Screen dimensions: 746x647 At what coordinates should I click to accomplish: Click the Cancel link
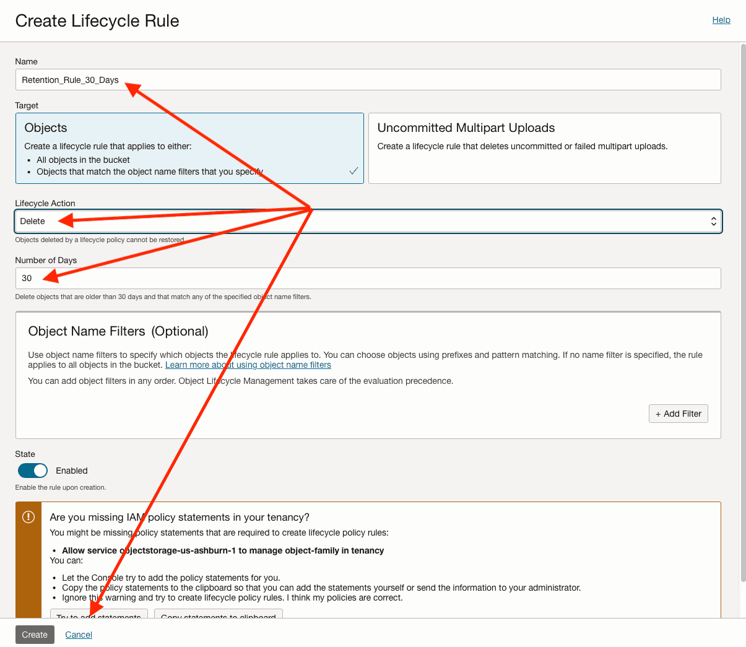79,635
